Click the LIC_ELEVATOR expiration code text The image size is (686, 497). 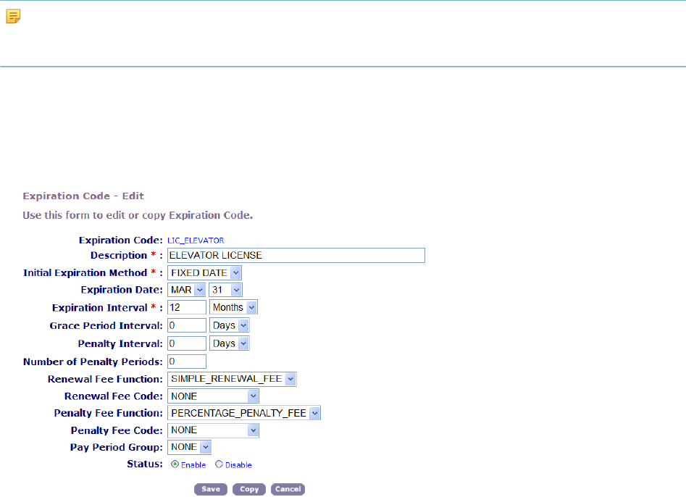click(196, 241)
